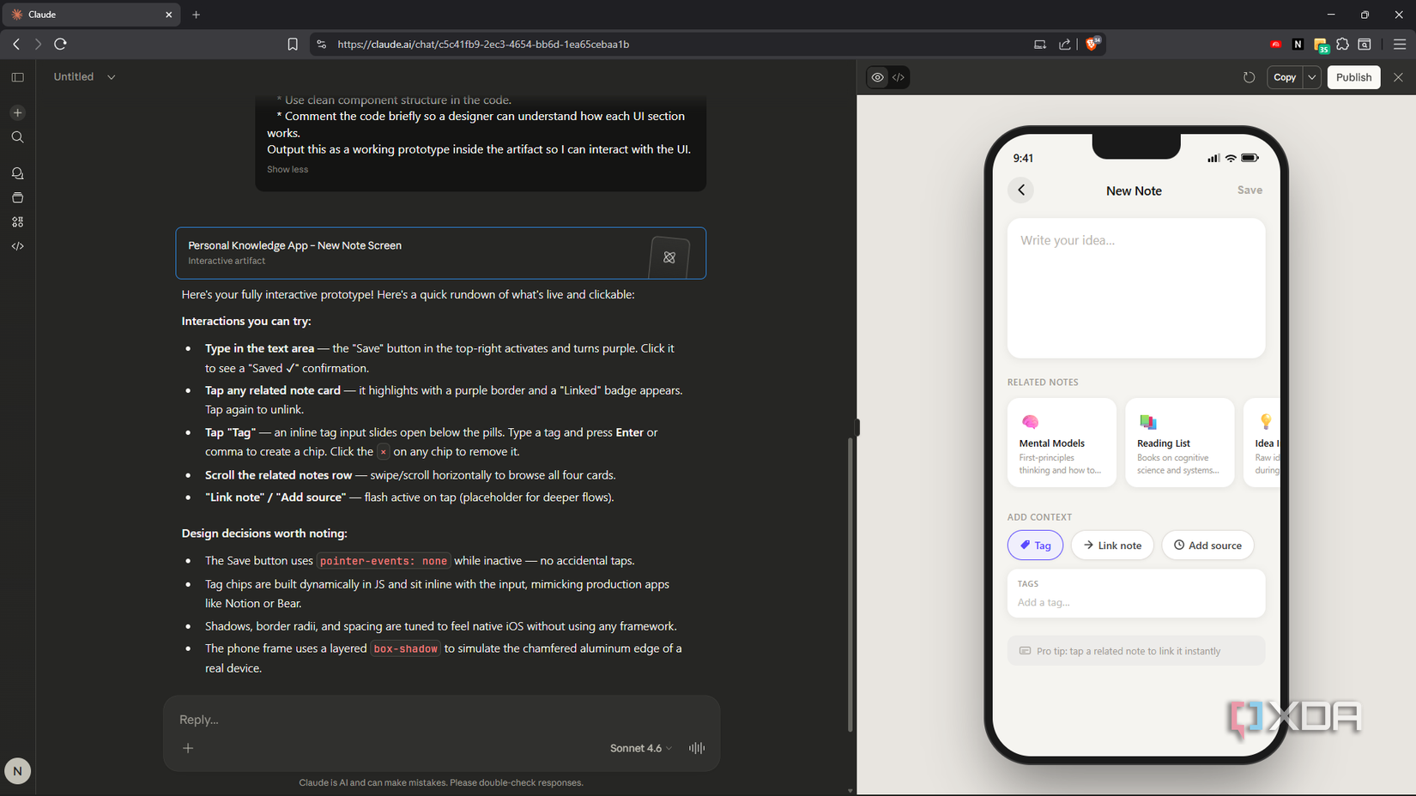The height and width of the screenshot is (796, 1416).
Task: Go back in the browser
Action: 16,44
